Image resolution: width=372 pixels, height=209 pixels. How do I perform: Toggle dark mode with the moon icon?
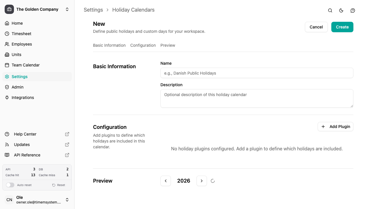(x=341, y=10)
